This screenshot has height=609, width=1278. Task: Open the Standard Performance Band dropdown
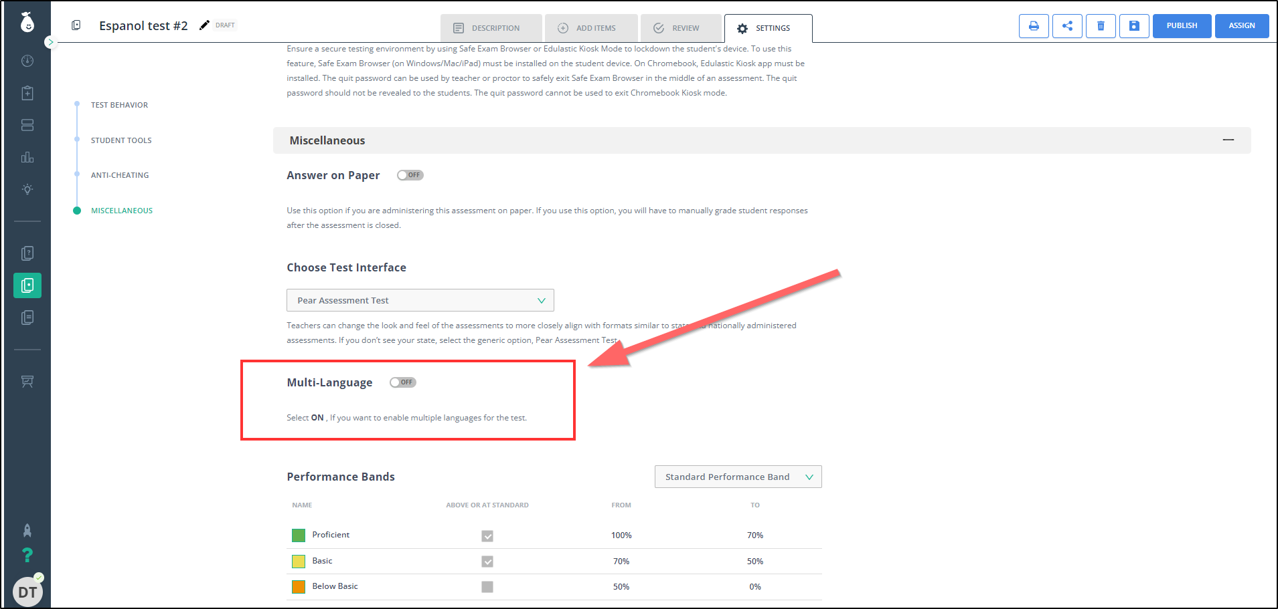coord(738,477)
